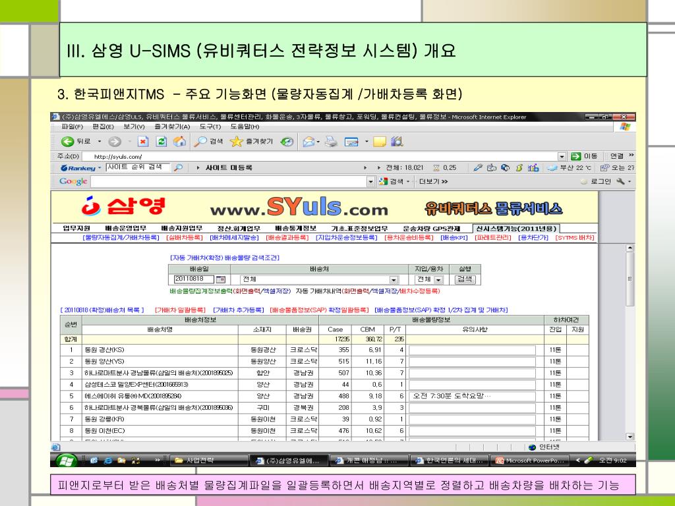Open the yellow note toolbar icon

tap(379, 142)
